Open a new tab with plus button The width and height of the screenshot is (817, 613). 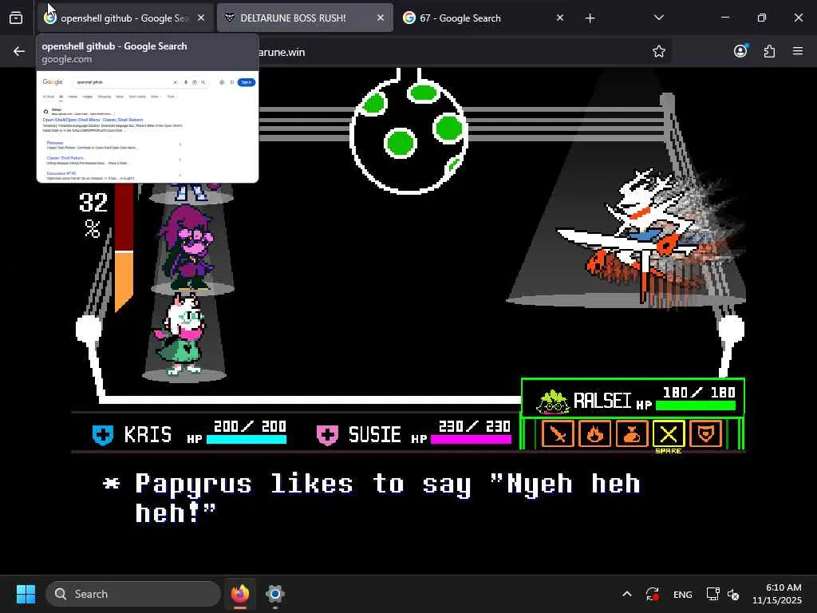tap(590, 18)
